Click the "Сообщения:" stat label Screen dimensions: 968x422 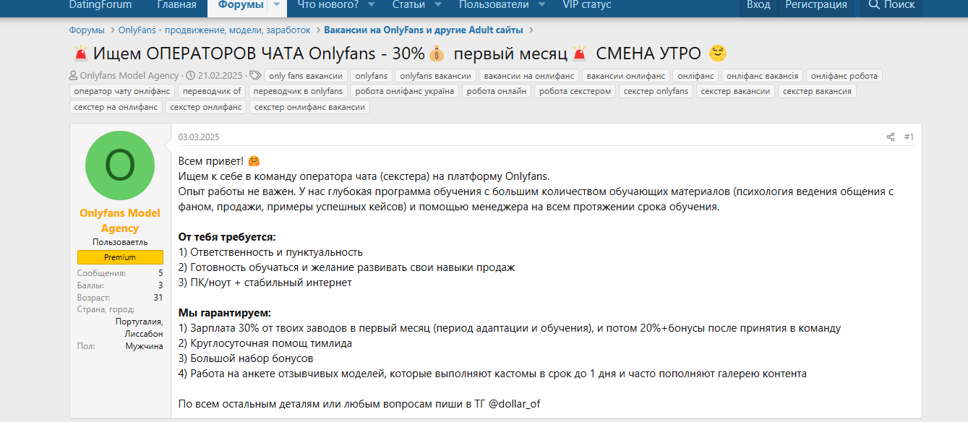click(x=101, y=273)
